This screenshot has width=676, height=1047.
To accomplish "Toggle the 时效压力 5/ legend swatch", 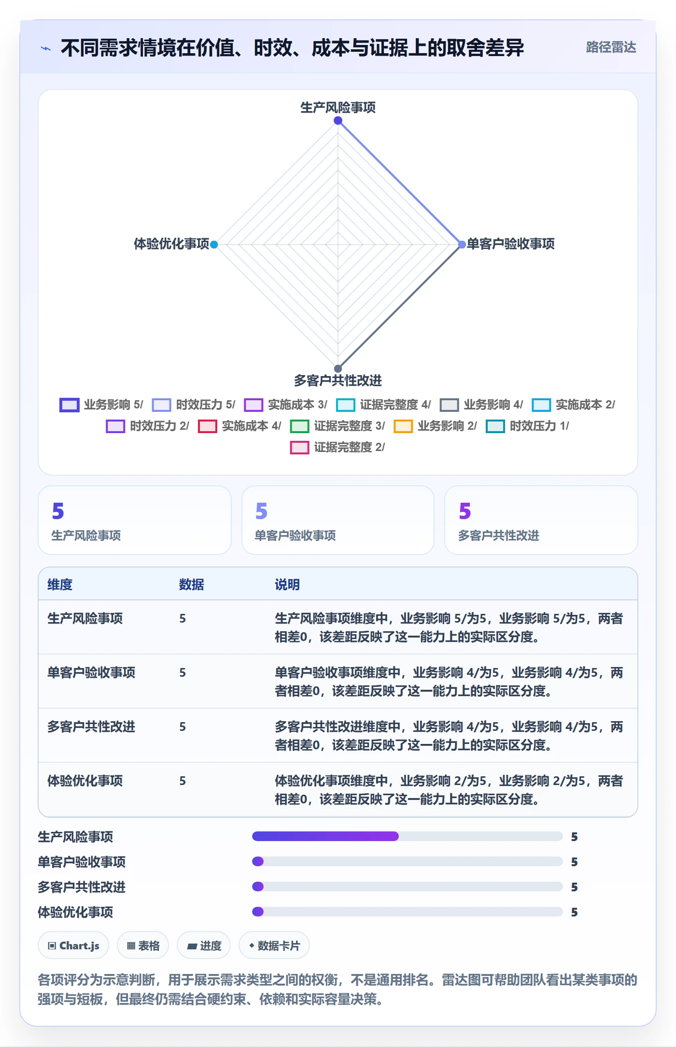I will click(161, 405).
